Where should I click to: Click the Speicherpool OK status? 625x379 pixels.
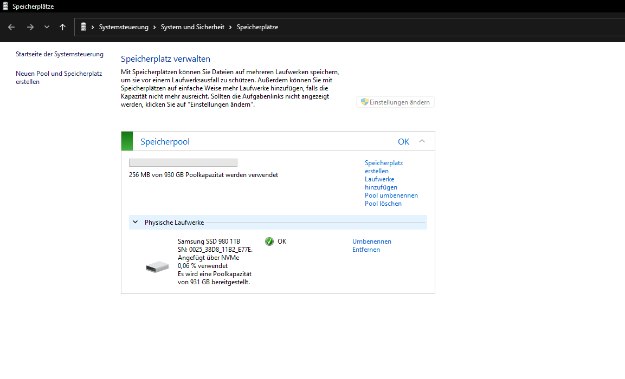coord(403,142)
